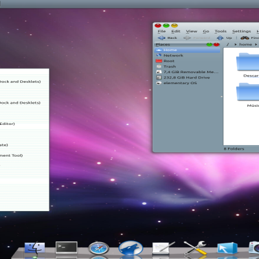This screenshot has width=259, height=259.
Task: Open the text editor notepad dock icon
Action: [x=163, y=248]
